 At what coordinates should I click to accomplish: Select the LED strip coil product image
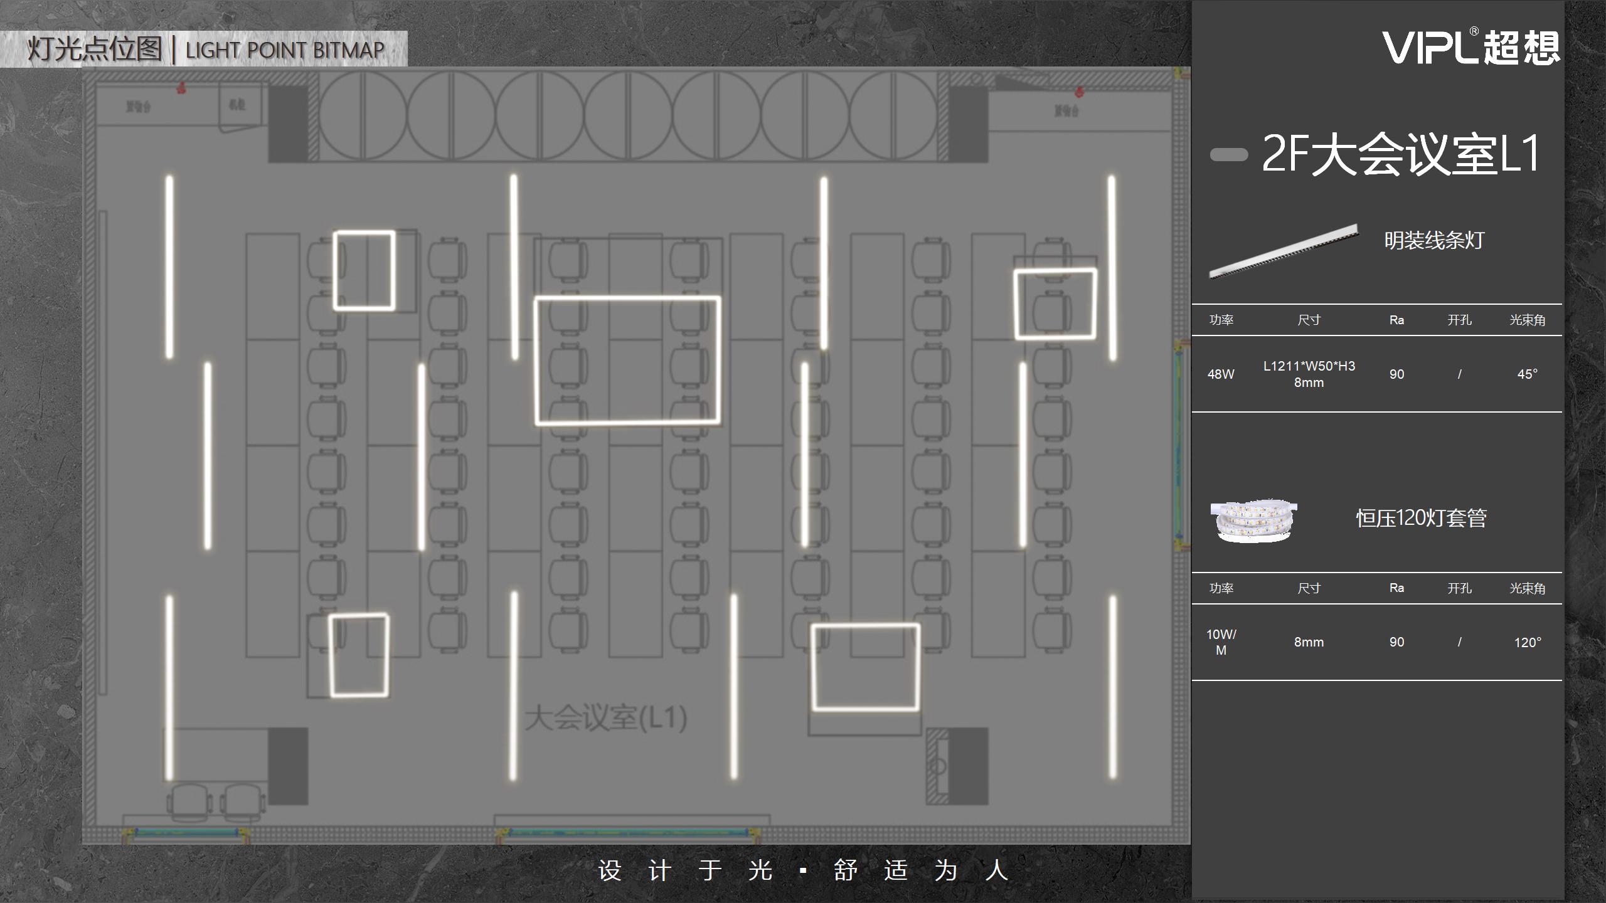[x=1253, y=520]
